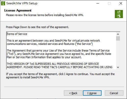Minimize the Seed4.Me VPN Setup window
The width and height of the screenshot is (127, 99).
tap(98, 3)
